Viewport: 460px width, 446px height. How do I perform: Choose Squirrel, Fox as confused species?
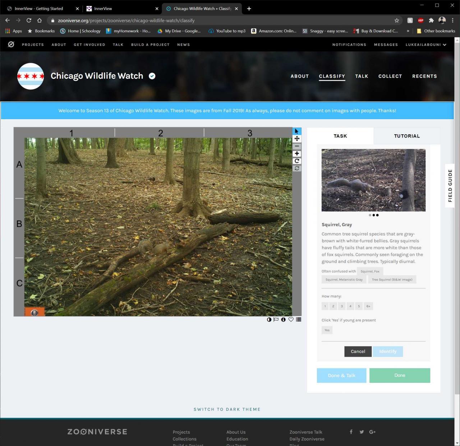point(370,271)
